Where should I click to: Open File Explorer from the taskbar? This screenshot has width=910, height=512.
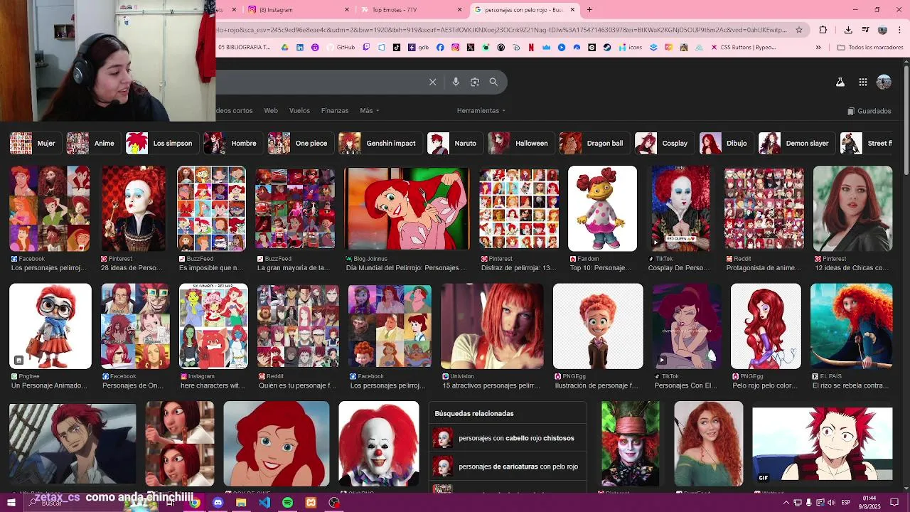pos(241,503)
